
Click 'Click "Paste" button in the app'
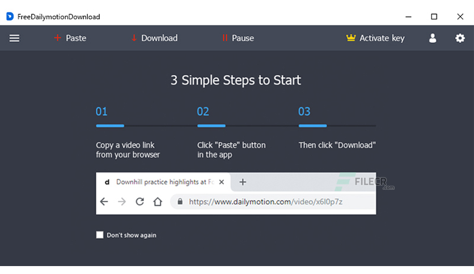(231, 149)
